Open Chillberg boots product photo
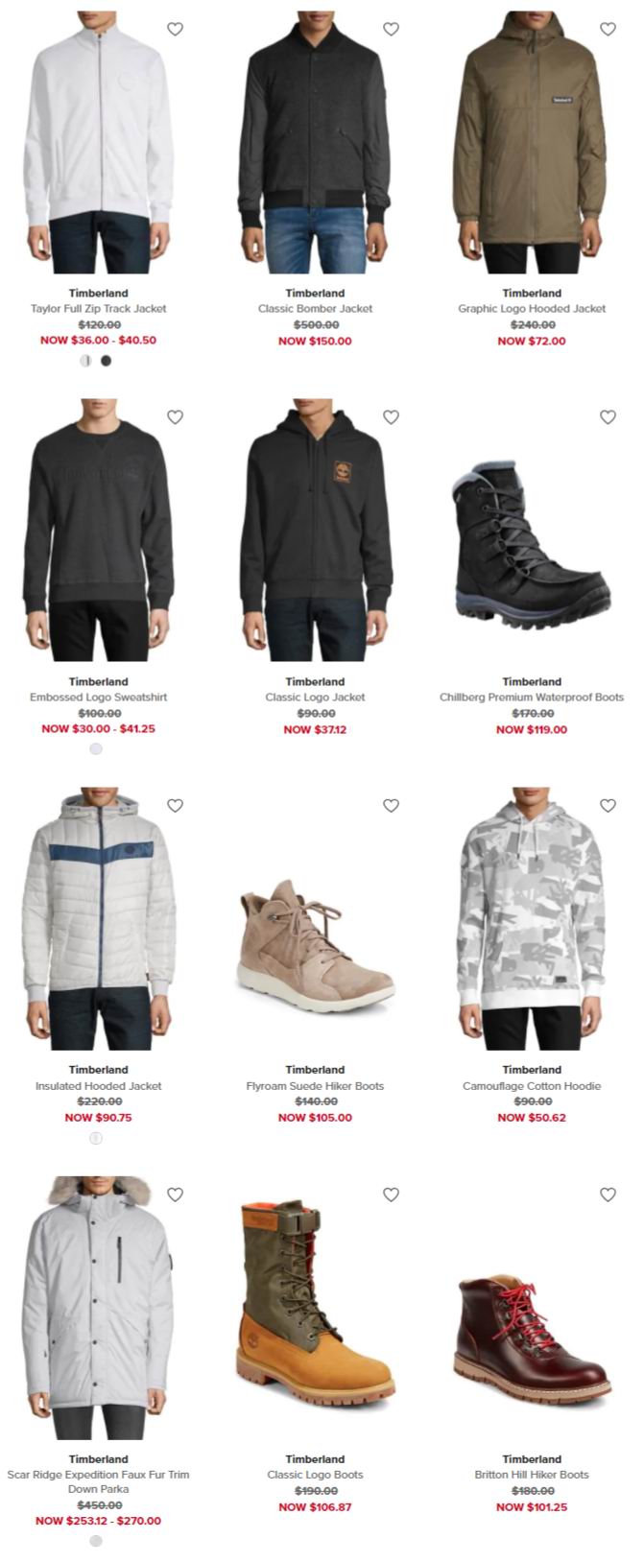Screen dimensions: 644x1562 [532, 530]
